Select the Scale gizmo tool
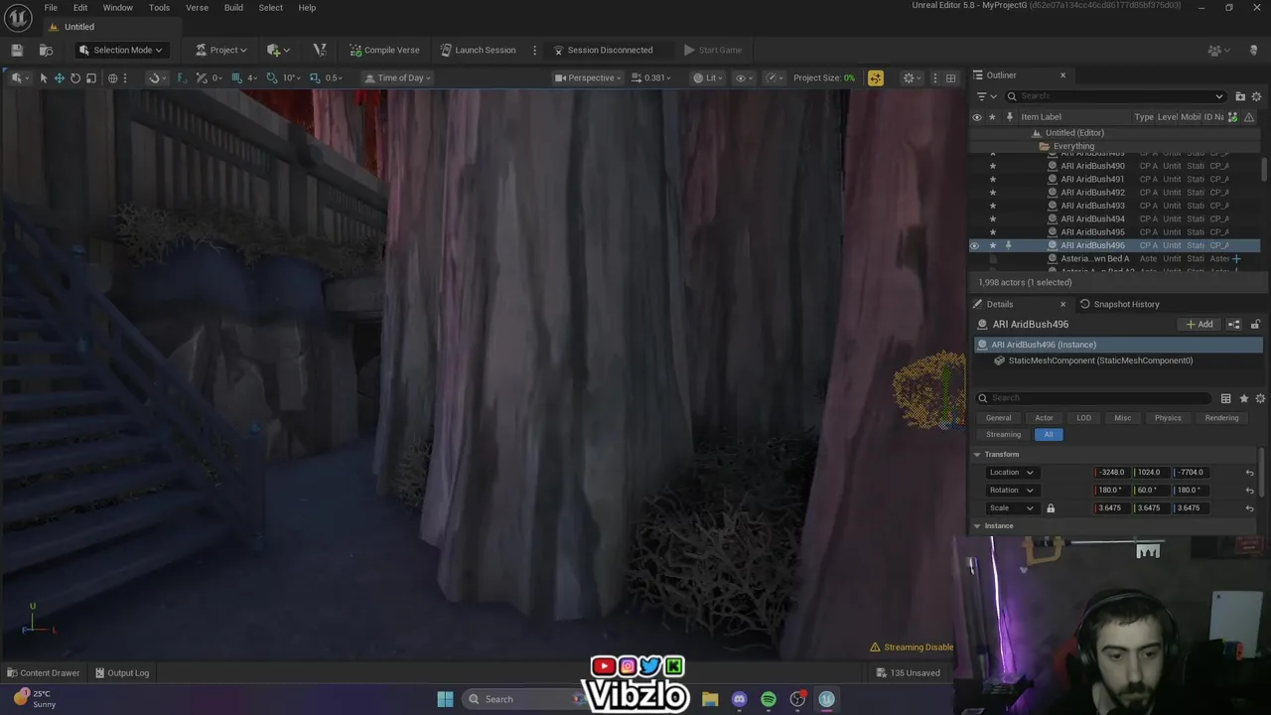The width and height of the screenshot is (1271, 715). (x=90, y=77)
